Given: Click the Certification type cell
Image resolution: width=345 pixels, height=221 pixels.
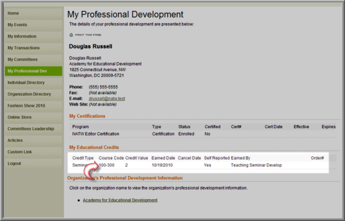Looking at the screenshot, I should pos(163,134).
